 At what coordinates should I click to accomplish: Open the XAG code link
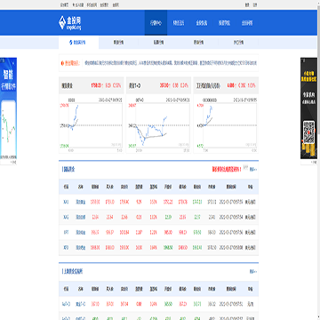[x=66, y=217]
